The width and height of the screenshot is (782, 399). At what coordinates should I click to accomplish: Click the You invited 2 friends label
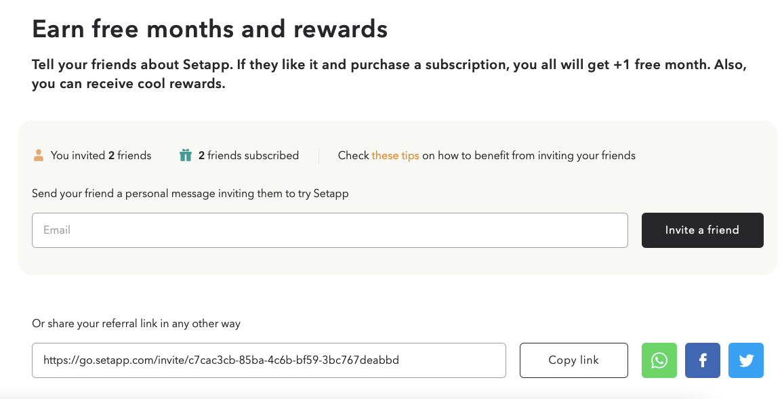point(100,155)
